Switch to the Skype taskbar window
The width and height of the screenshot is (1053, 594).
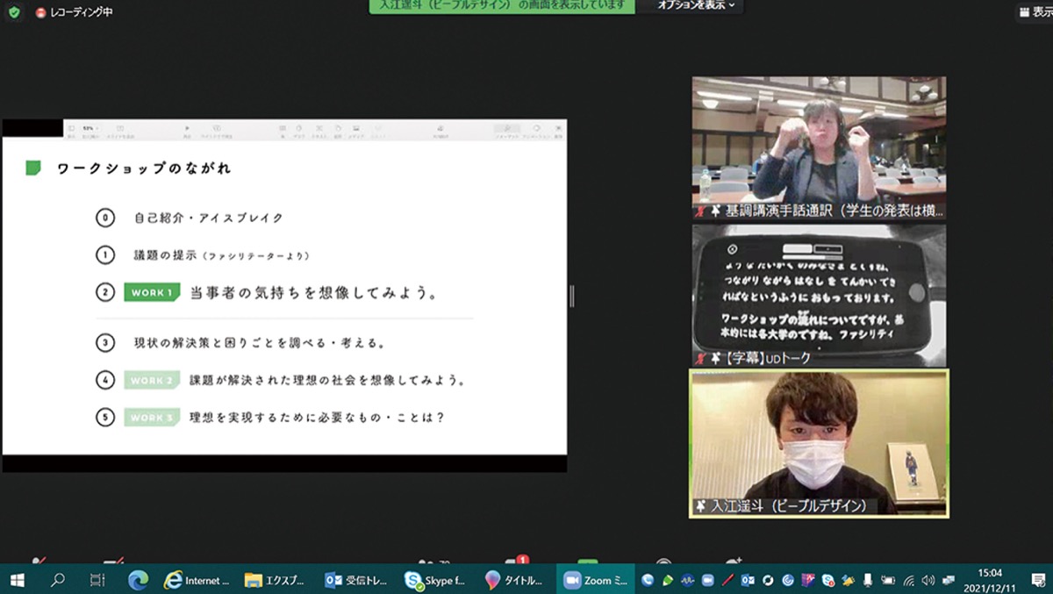[436, 580]
